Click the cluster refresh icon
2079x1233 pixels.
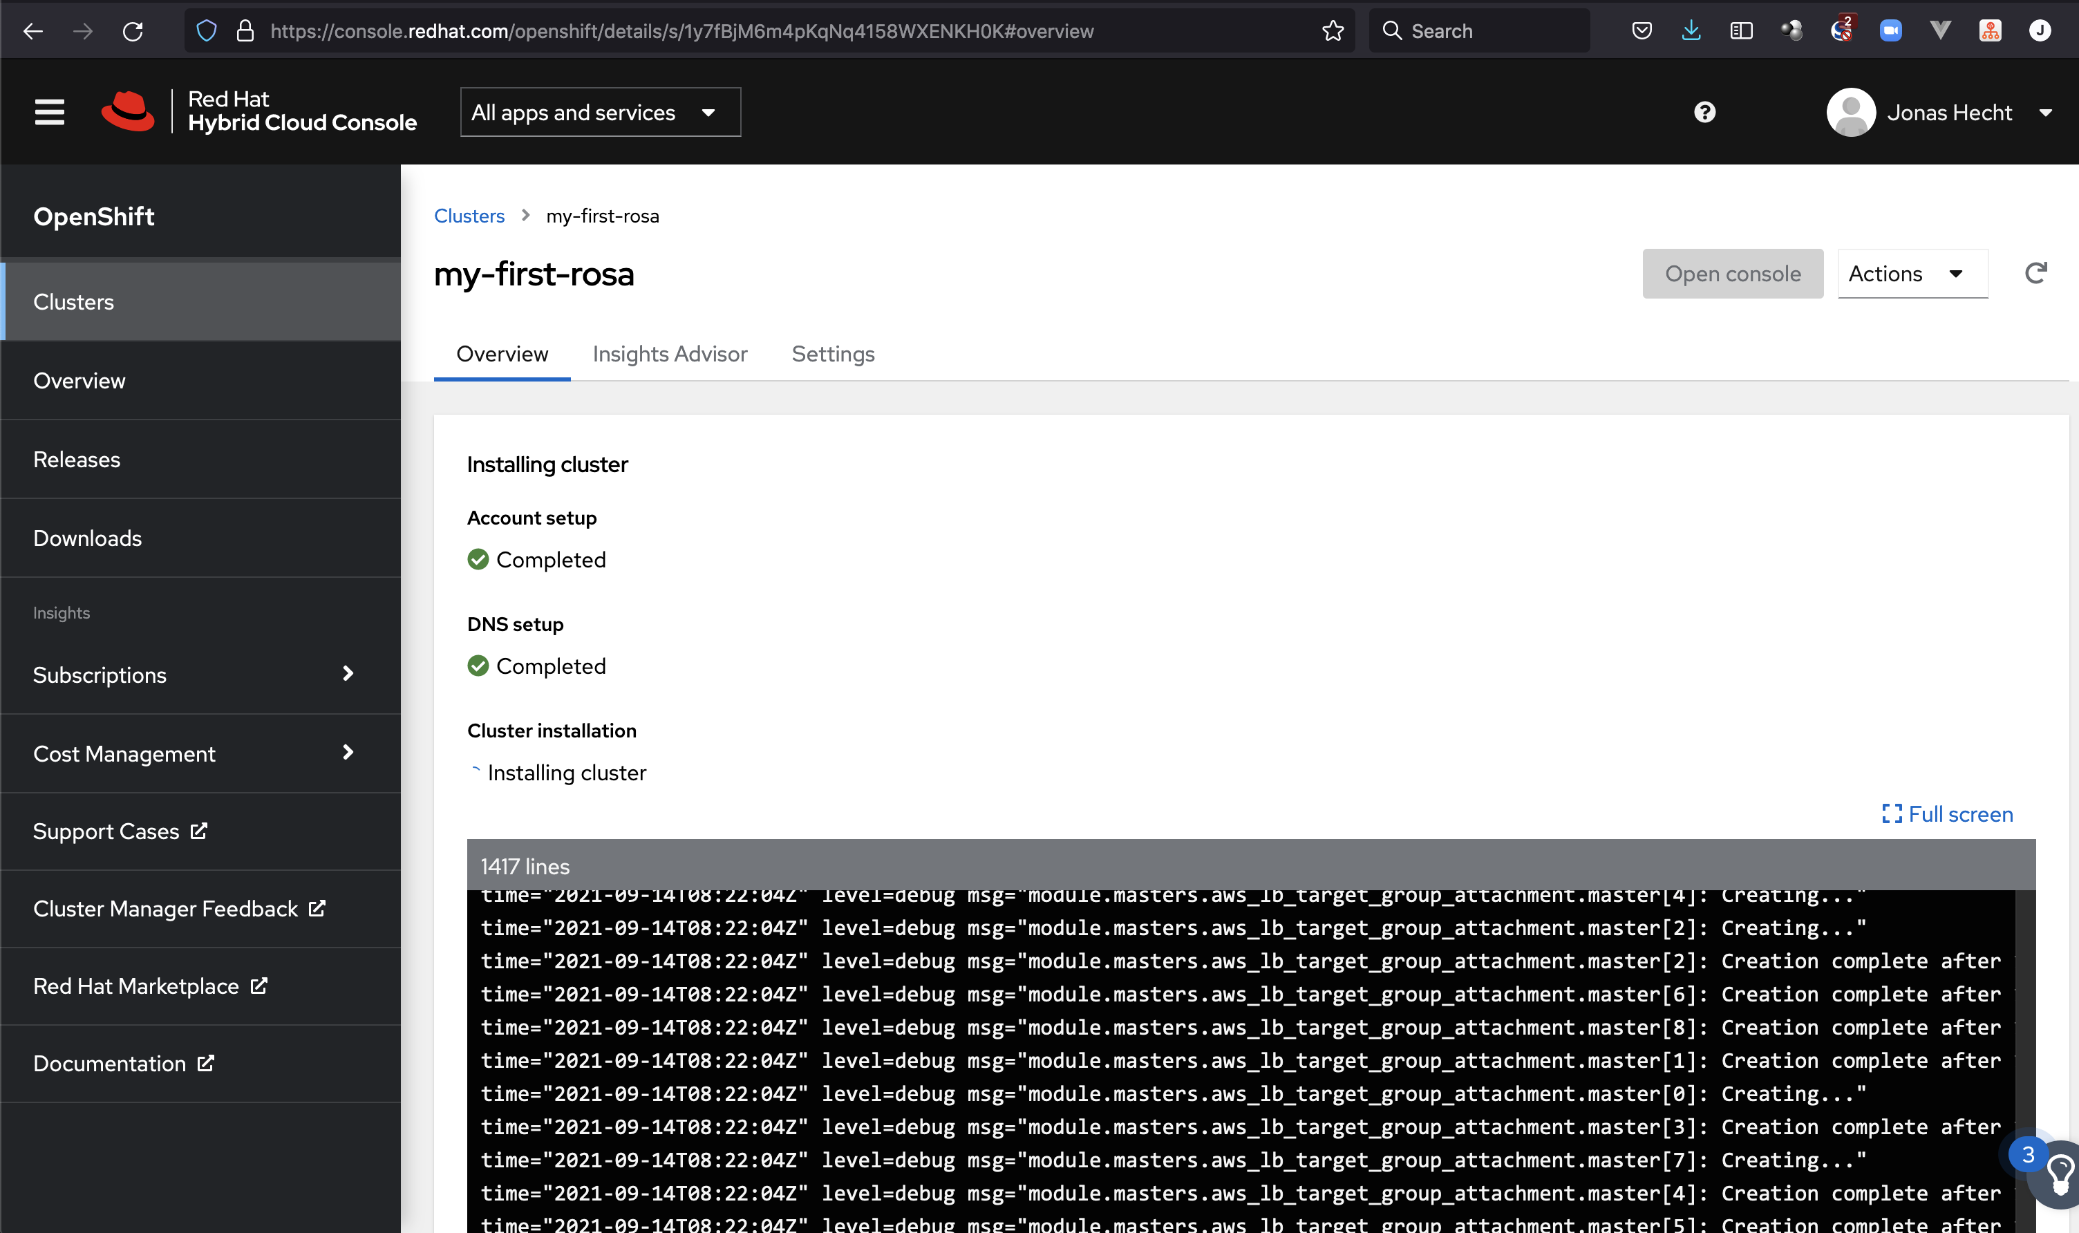[2035, 274]
